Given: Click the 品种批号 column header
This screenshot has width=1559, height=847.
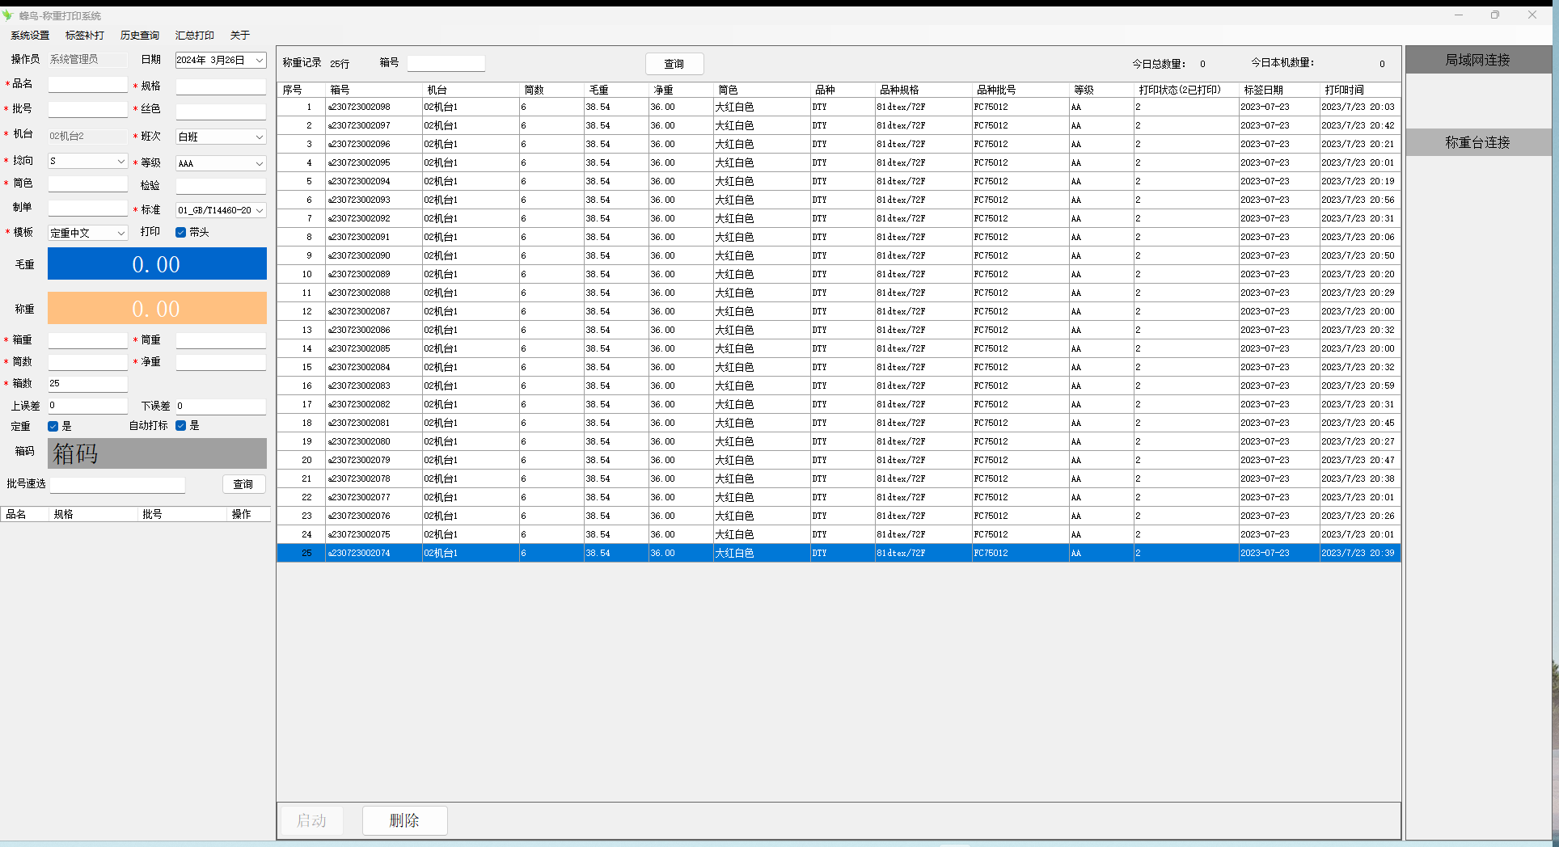Looking at the screenshot, I should (x=1020, y=90).
